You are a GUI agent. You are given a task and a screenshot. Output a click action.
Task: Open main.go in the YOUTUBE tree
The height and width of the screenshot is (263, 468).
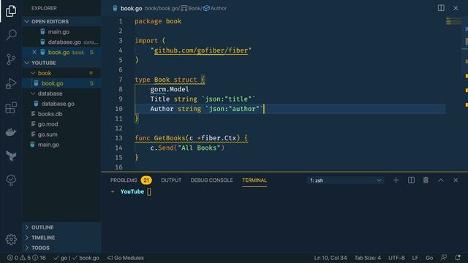pos(61,145)
